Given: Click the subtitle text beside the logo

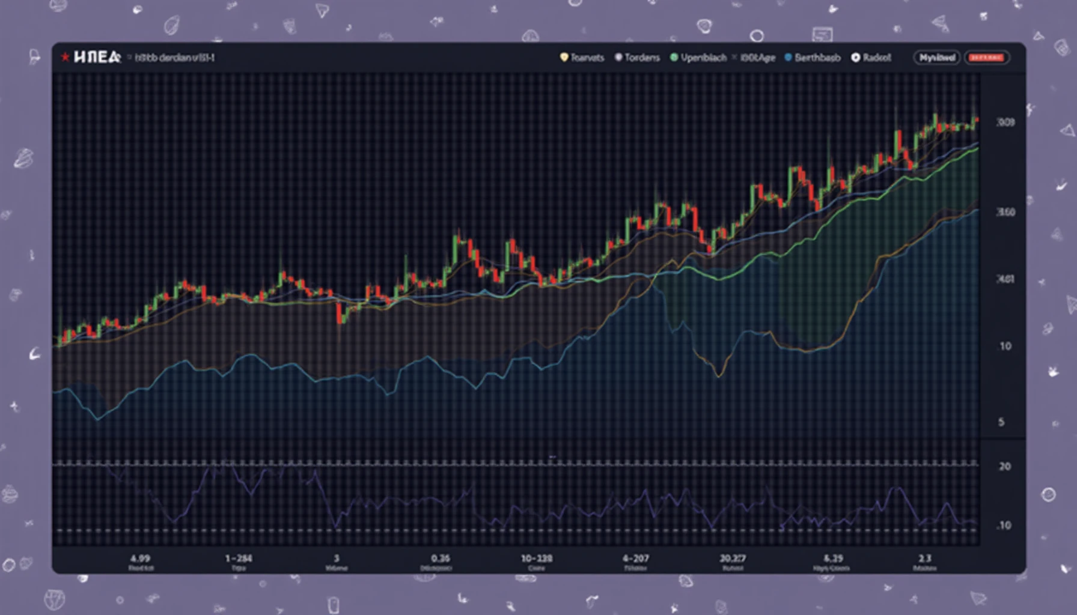Looking at the screenshot, I should point(174,58).
